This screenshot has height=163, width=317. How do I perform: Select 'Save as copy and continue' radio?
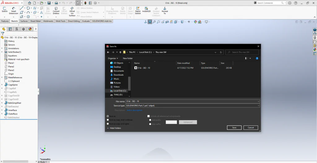(x=108, y=120)
